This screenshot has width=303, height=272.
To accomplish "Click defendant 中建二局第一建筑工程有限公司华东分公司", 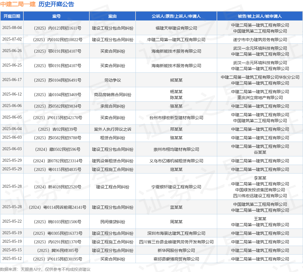I will [260, 77].
